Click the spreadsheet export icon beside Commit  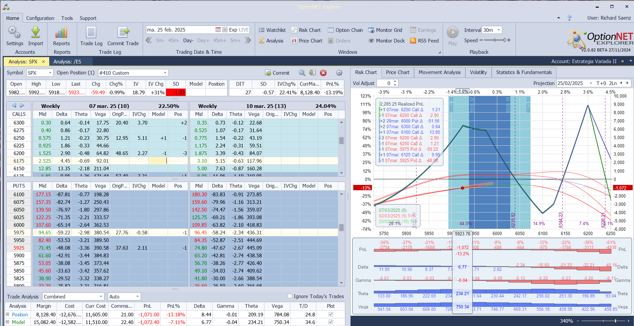(312, 73)
